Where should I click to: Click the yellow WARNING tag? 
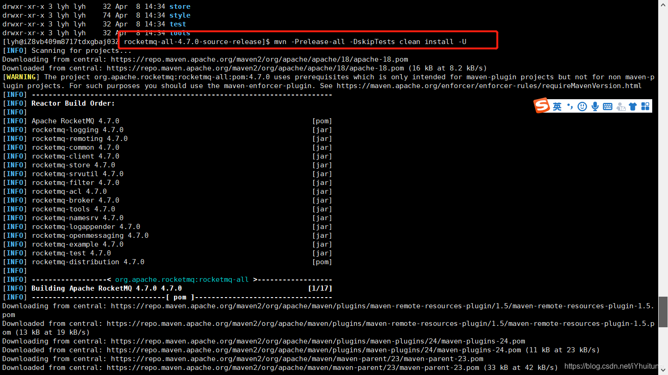[21, 77]
